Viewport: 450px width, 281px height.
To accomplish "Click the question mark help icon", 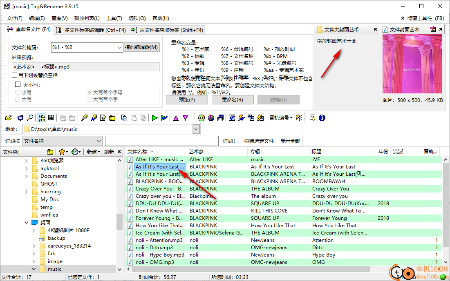I will 313,118.
